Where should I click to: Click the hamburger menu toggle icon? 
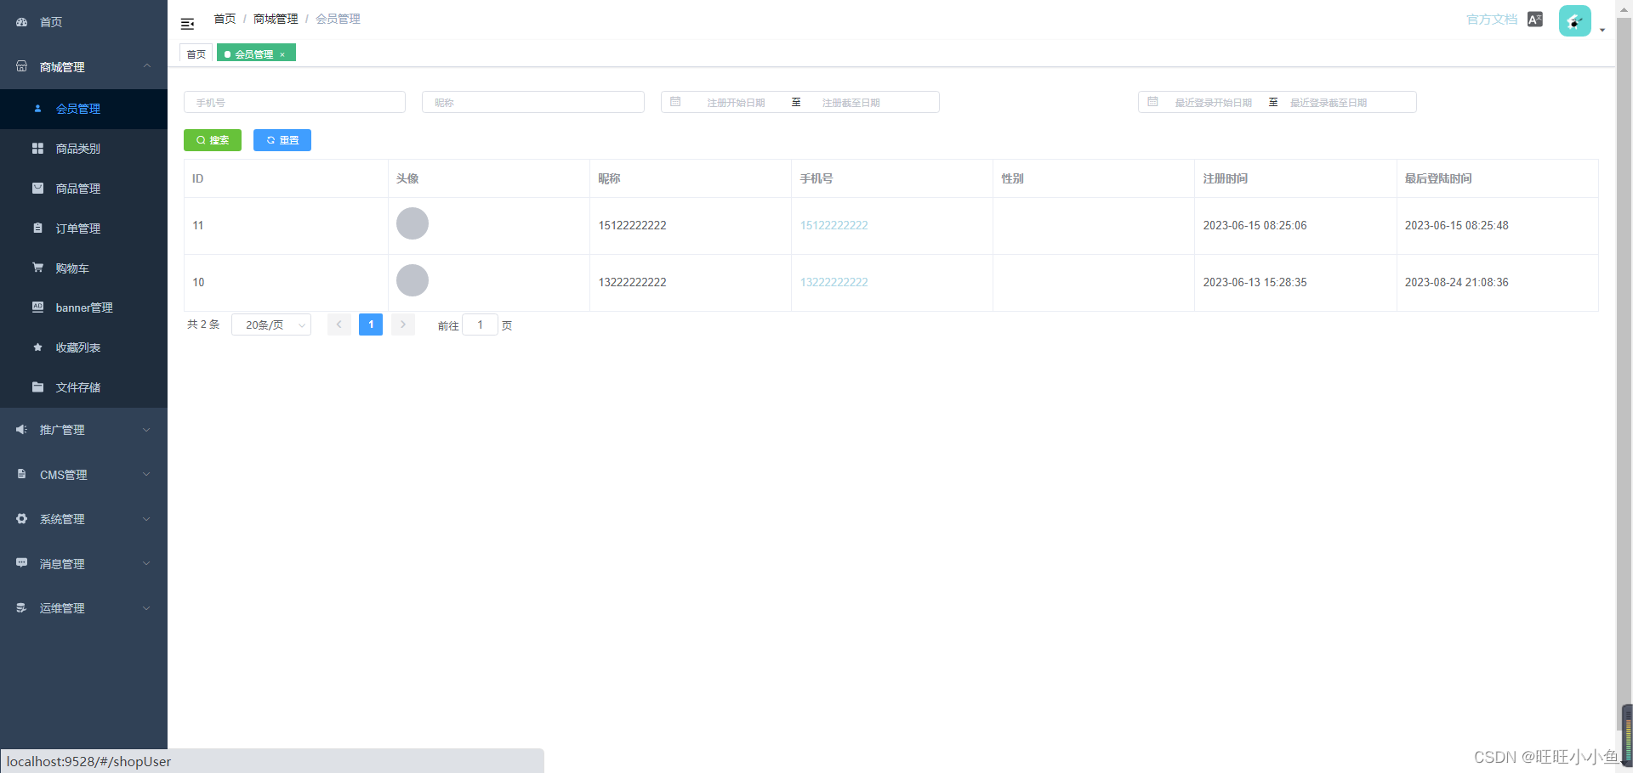(187, 23)
